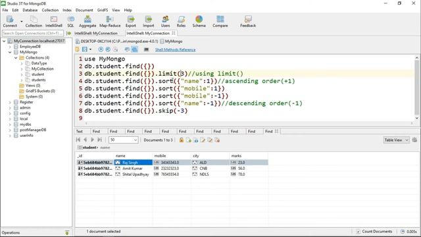This screenshot has width=421, height=237.
Task: Go to first page of results
Action: 78,140
